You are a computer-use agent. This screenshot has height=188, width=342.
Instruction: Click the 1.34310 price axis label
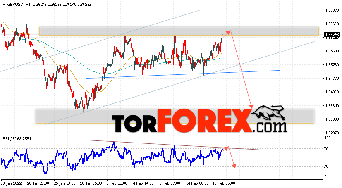tap(332, 92)
